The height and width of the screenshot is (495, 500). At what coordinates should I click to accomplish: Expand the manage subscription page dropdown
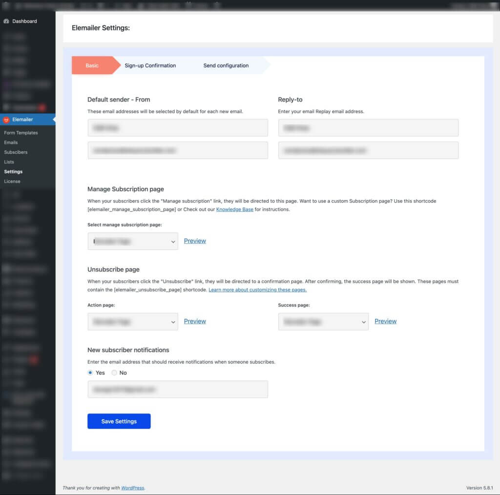pos(133,241)
